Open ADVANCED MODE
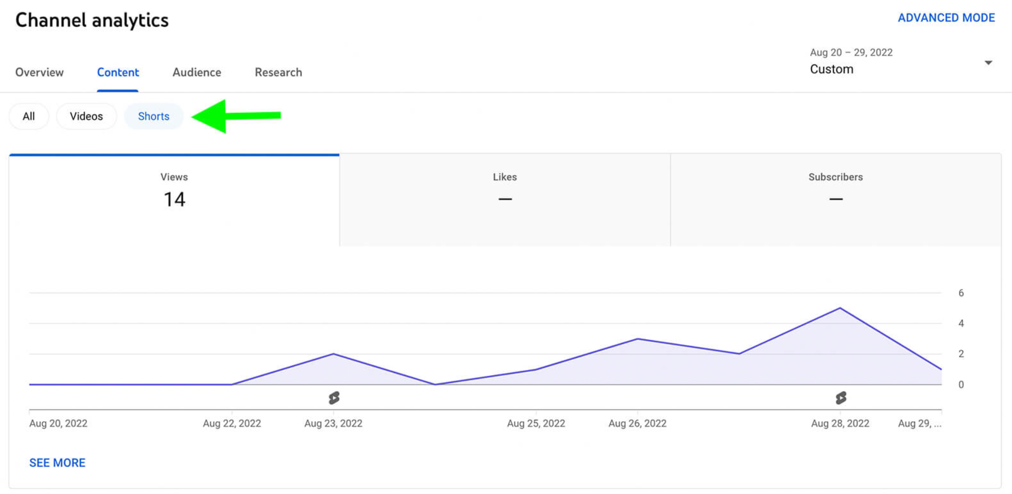The width and height of the screenshot is (1012, 494). [947, 18]
